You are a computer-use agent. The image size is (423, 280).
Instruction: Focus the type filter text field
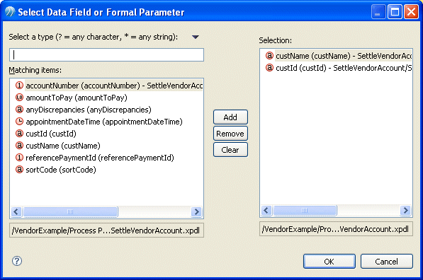pyautogui.click(x=106, y=55)
